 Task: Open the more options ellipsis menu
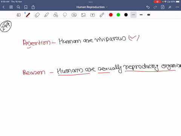coord(177,7)
